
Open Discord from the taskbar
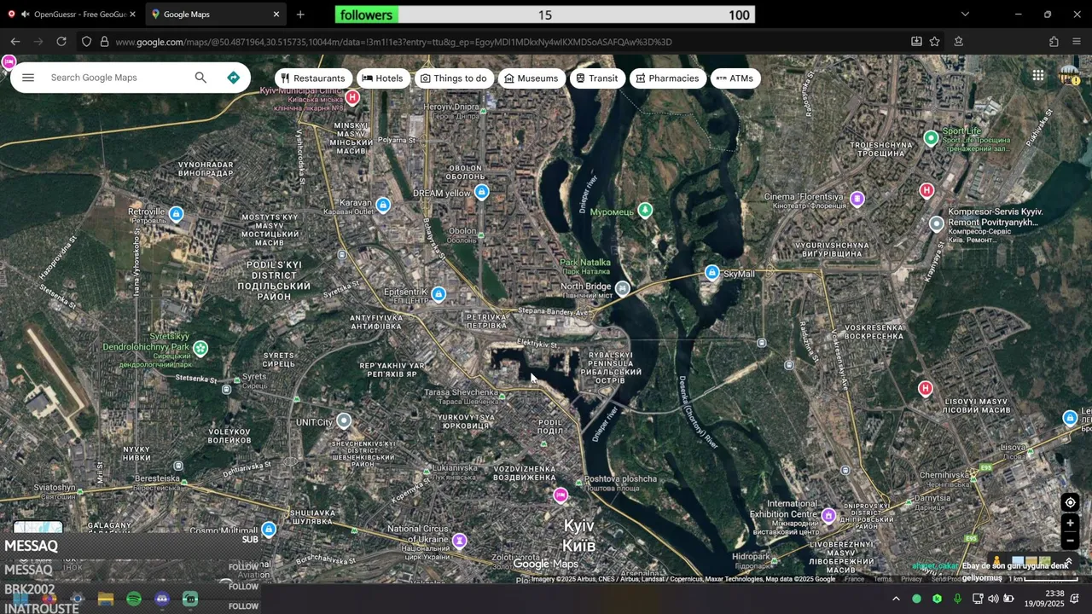click(x=162, y=599)
